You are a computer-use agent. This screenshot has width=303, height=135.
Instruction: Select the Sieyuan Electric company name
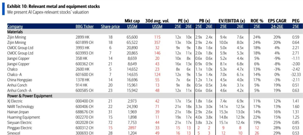(20, 122)
